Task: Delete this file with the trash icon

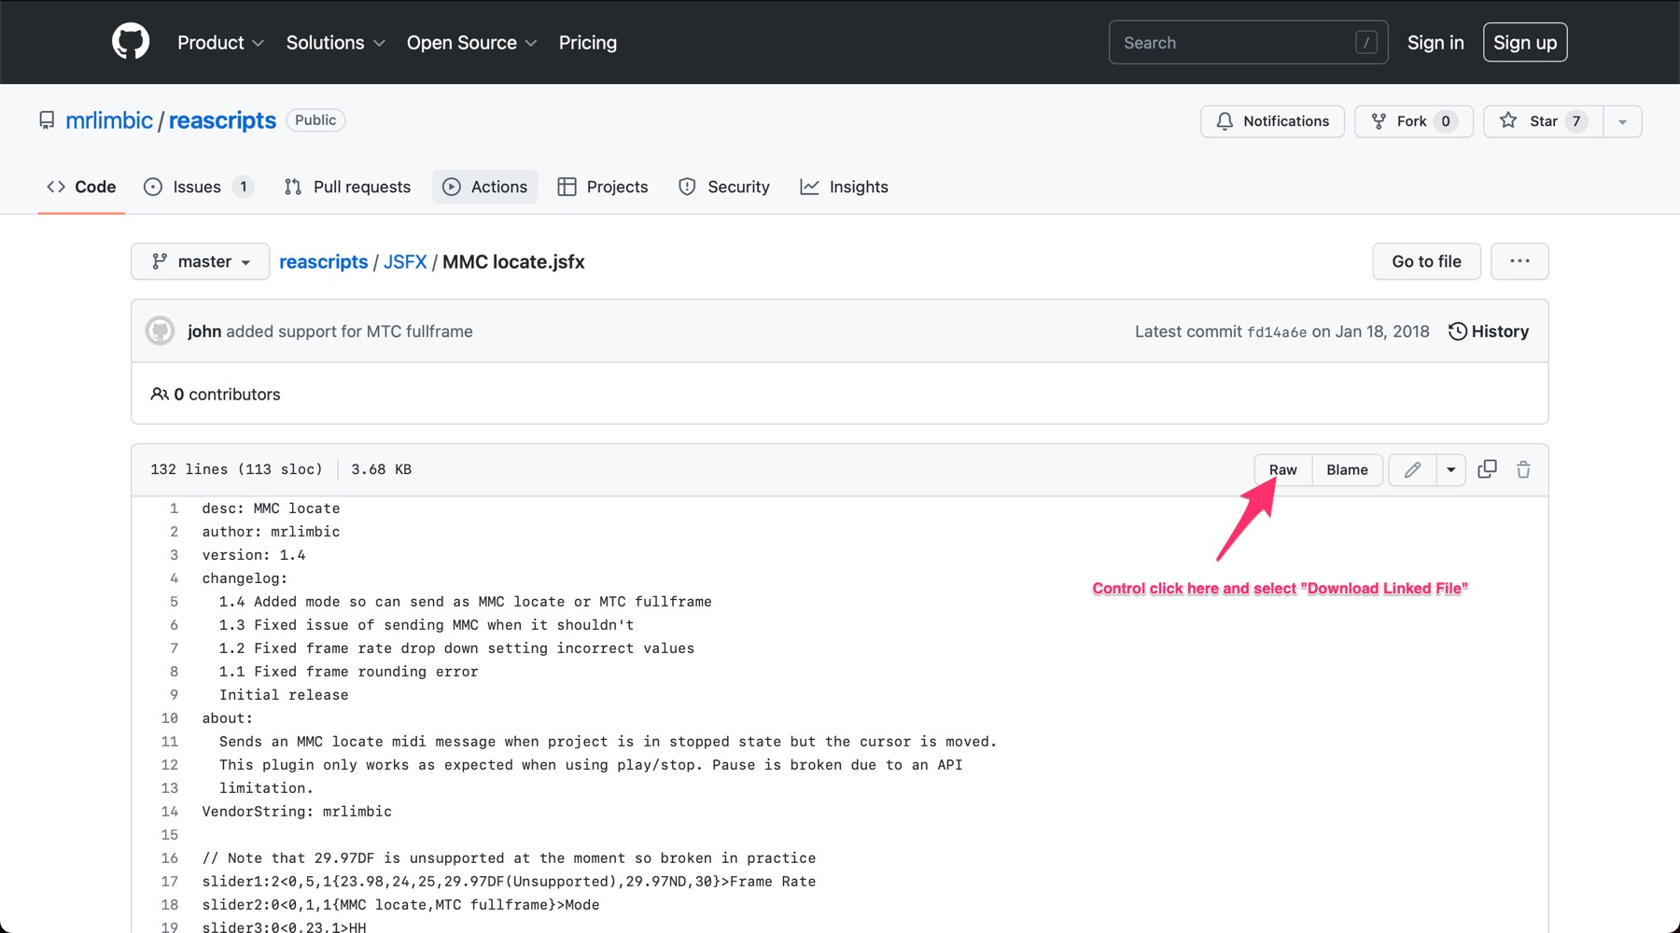Action: click(x=1523, y=469)
